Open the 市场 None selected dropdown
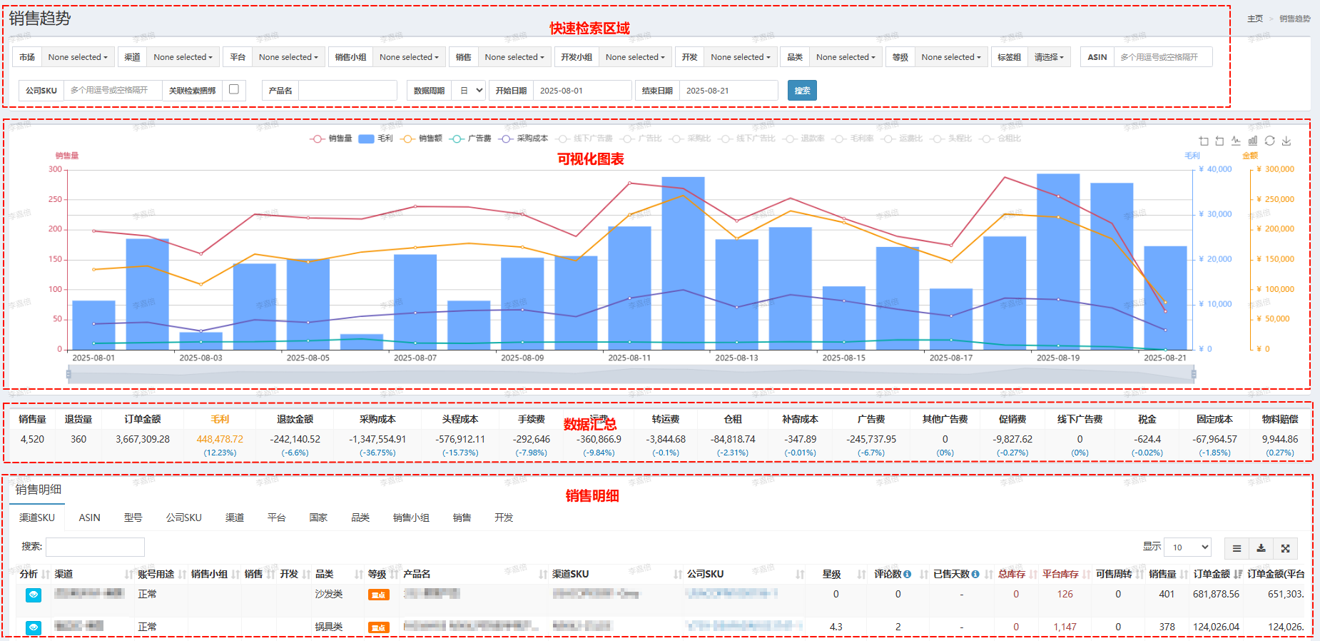The width and height of the screenshot is (1320, 641). point(78,57)
